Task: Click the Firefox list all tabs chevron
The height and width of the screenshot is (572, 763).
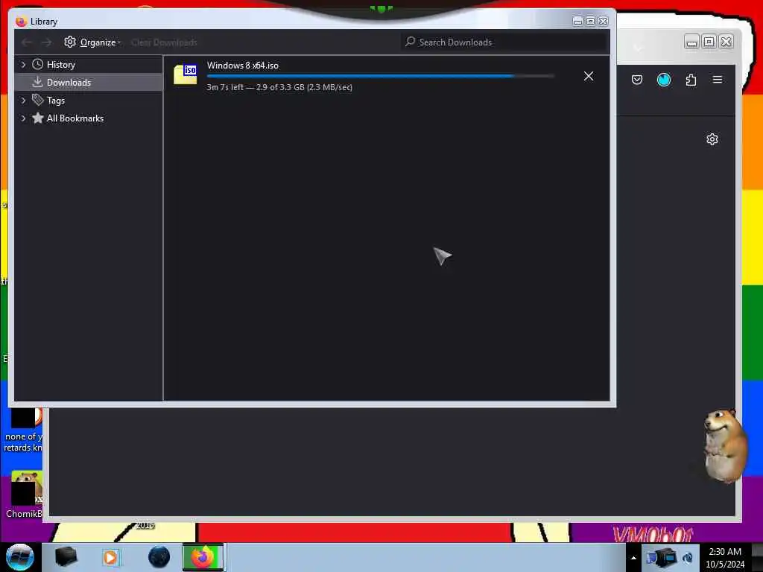Action: coord(638,47)
